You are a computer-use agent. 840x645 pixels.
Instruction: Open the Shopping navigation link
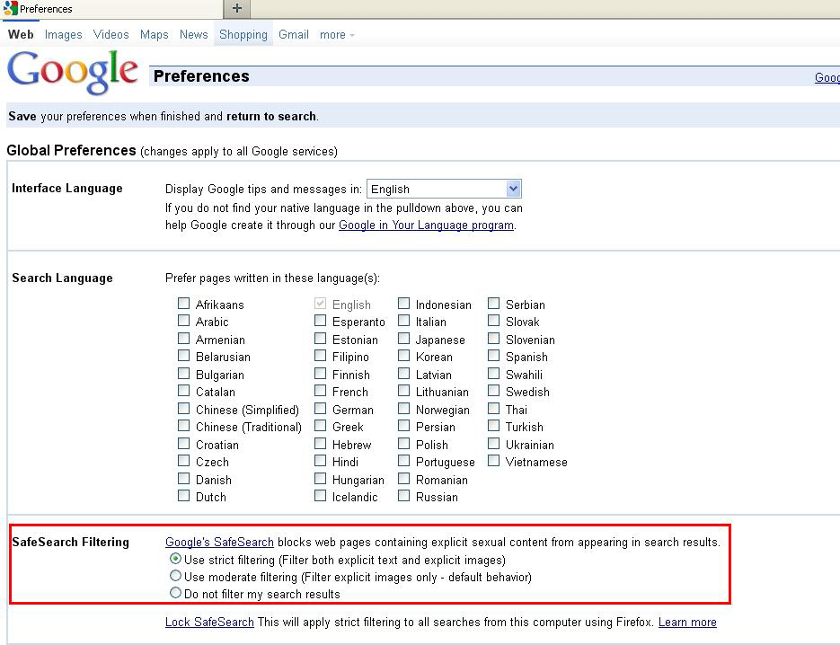click(x=243, y=35)
